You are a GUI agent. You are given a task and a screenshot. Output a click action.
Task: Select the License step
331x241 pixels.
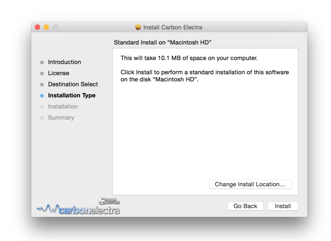(x=58, y=73)
